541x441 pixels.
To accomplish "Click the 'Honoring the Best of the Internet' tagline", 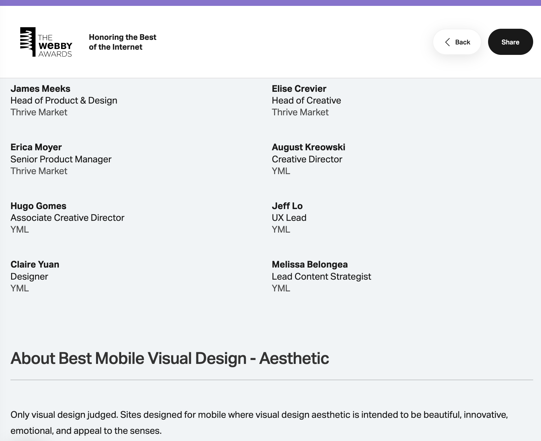I will (123, 42).
